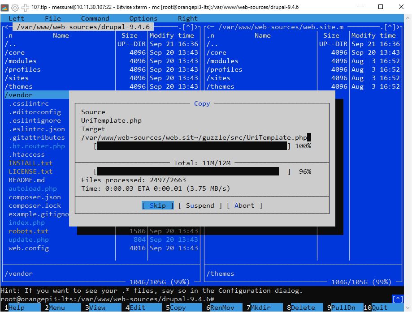Open the Left panel menu

point(16,18)
